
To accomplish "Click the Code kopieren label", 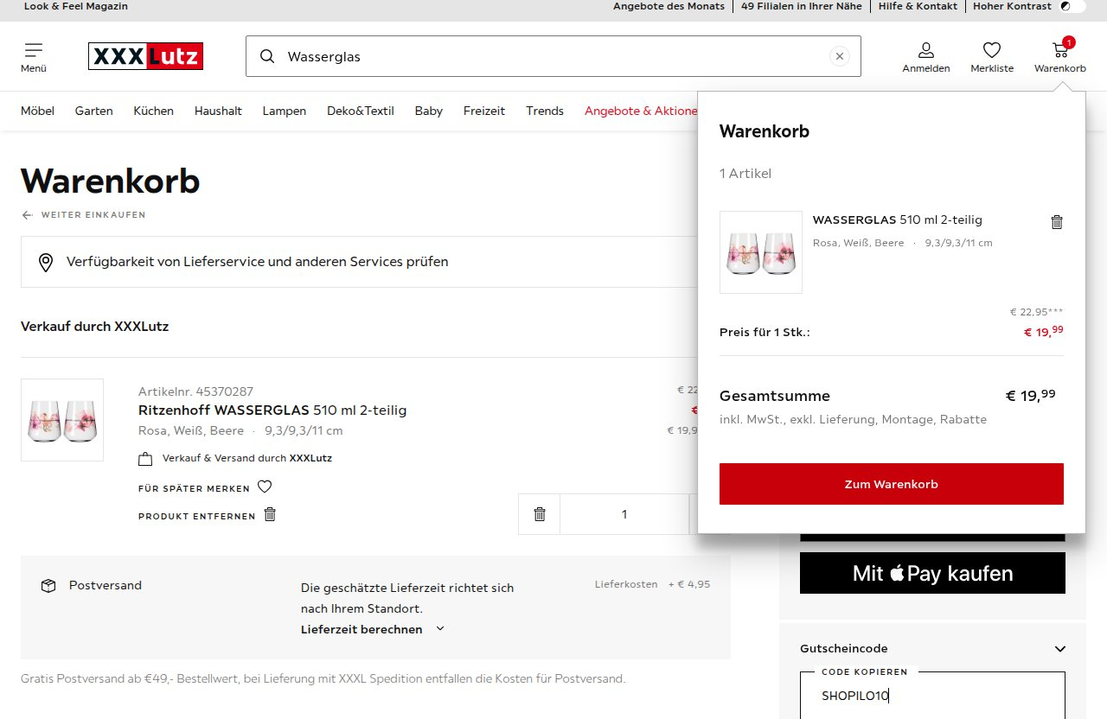I will click(865, 671).
